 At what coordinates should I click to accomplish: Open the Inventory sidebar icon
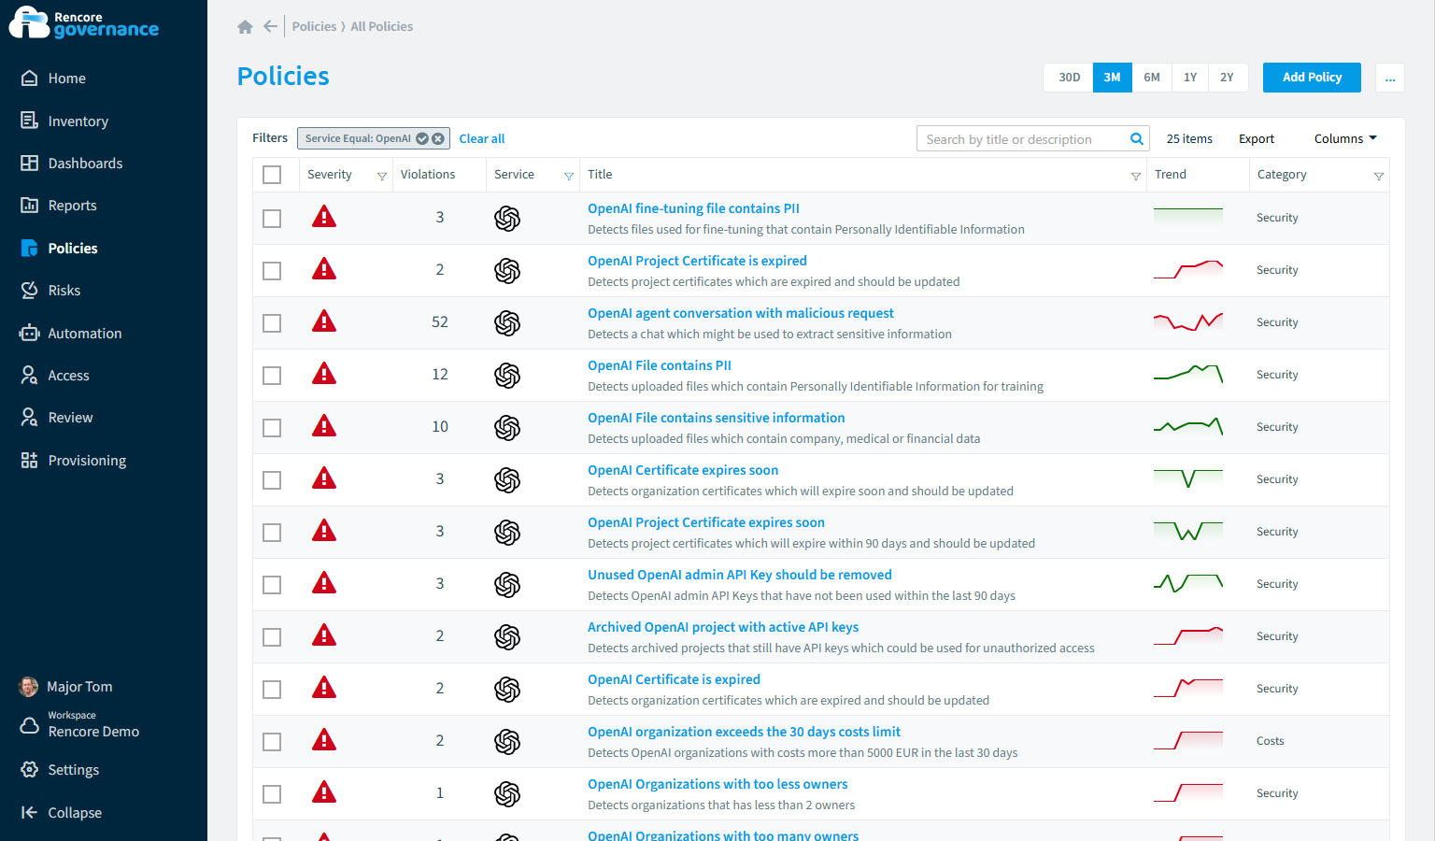tap(30, 121)
